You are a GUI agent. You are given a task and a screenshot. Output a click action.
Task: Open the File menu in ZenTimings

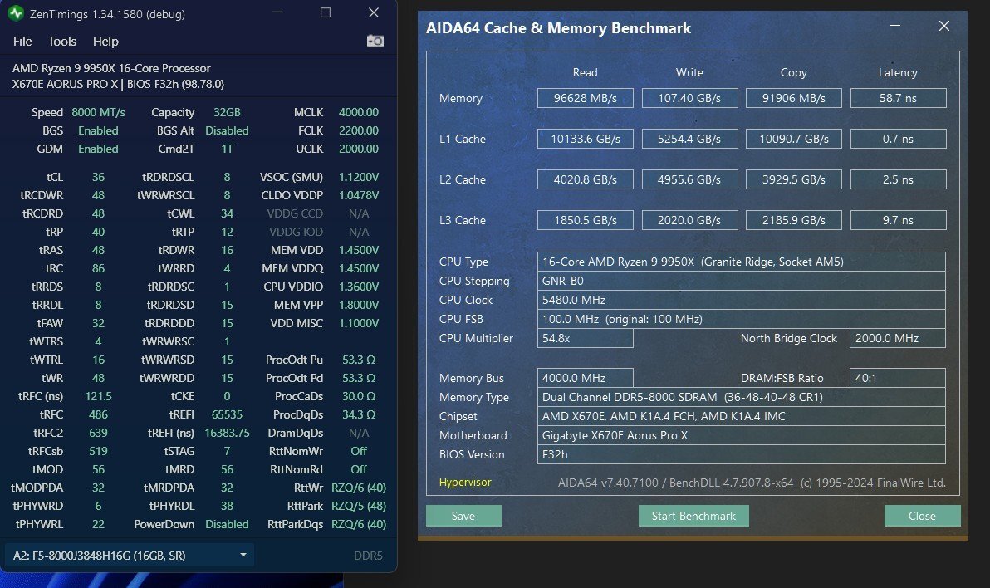pos(22,41)
